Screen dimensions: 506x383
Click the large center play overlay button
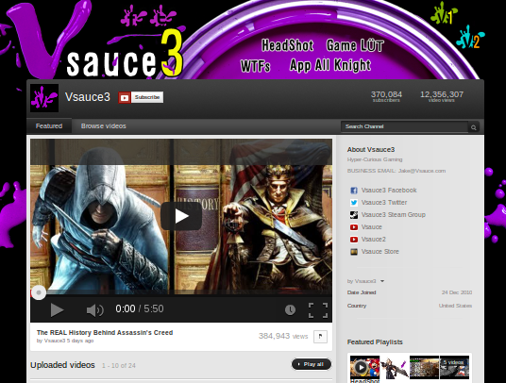tap(181, 216)
